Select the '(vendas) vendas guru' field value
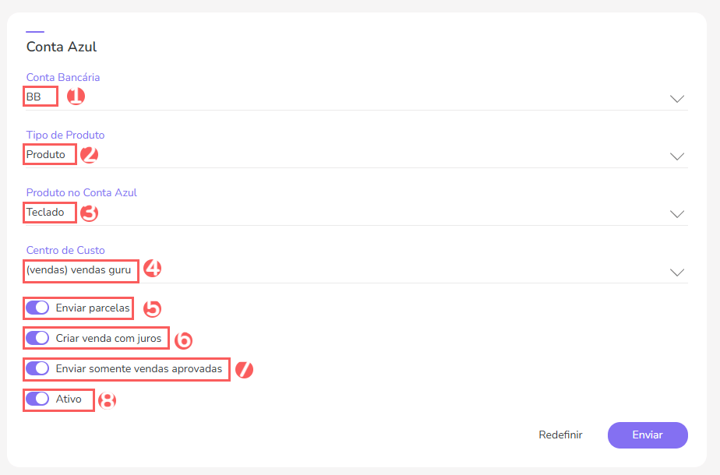Image resolution: width=720 pixels, height=475 pixels. point(79,270)
